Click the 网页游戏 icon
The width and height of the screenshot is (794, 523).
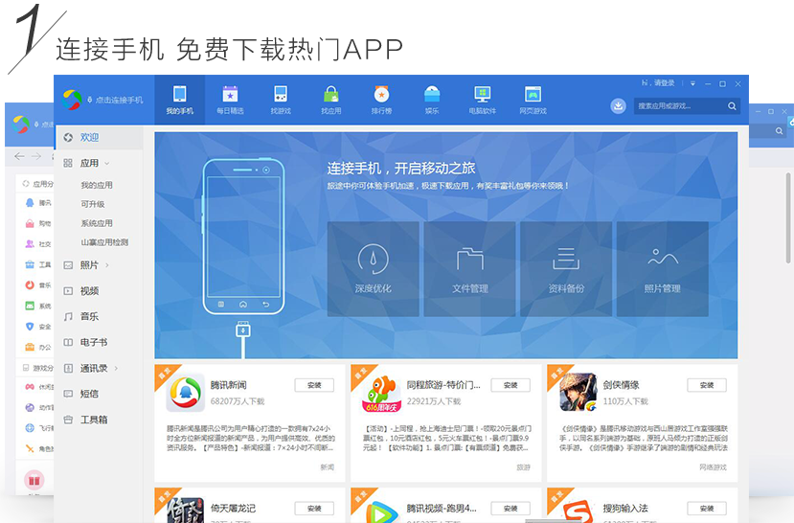click(533, 94)
